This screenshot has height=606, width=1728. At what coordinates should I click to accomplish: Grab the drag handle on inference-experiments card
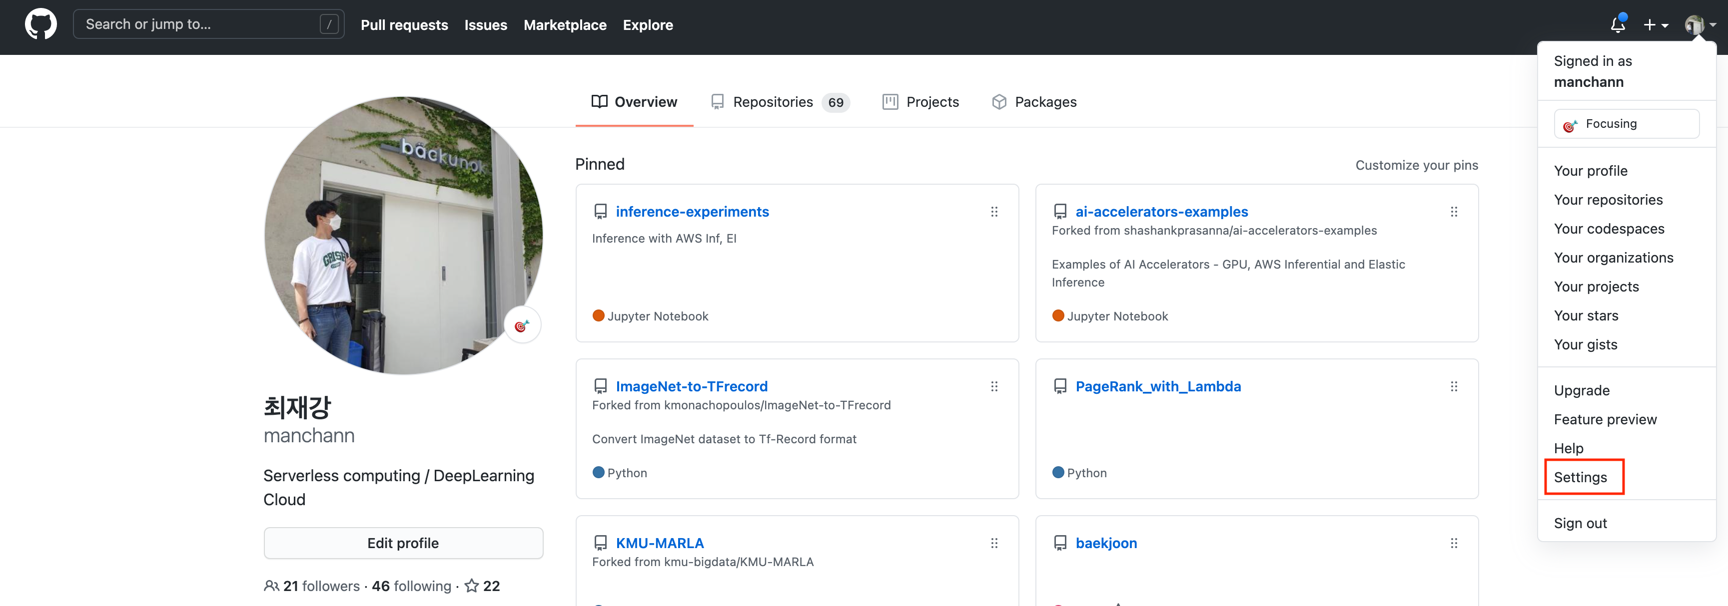pos(994,212)
